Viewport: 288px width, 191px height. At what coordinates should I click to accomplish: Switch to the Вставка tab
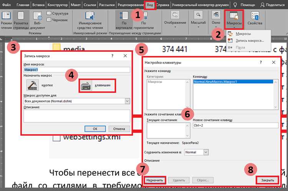pos(38,5)
